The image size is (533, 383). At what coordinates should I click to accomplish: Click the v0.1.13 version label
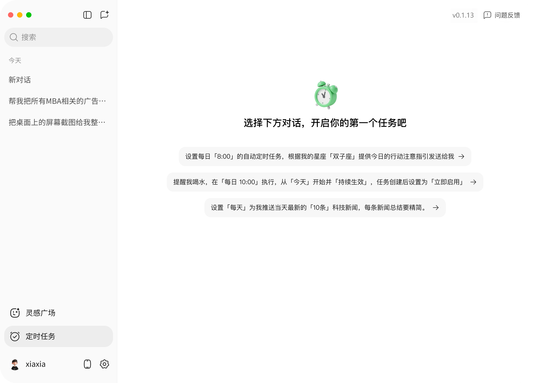click(x=463, y=15)
